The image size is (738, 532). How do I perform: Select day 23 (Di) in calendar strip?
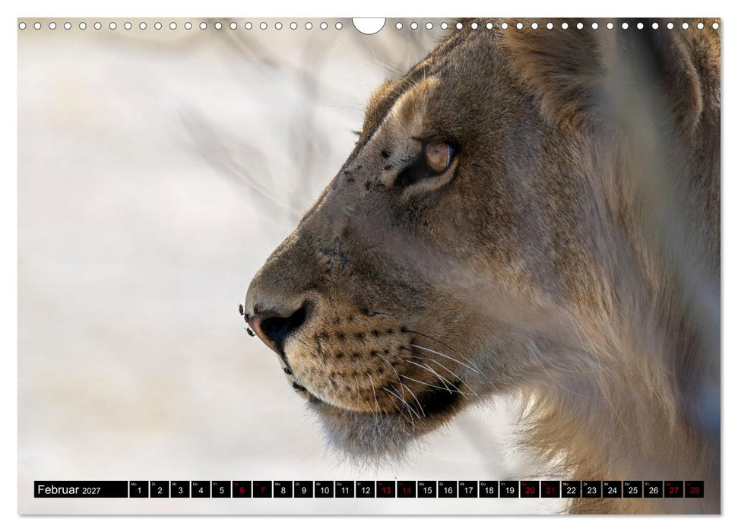point(591,489)
